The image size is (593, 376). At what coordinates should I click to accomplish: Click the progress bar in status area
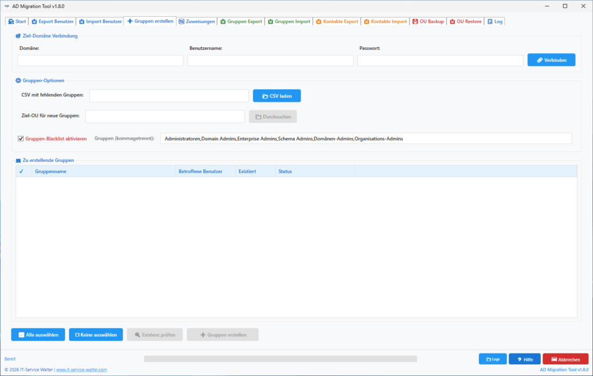280,359
